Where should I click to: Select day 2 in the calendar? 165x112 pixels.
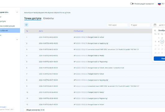[162, 38]
